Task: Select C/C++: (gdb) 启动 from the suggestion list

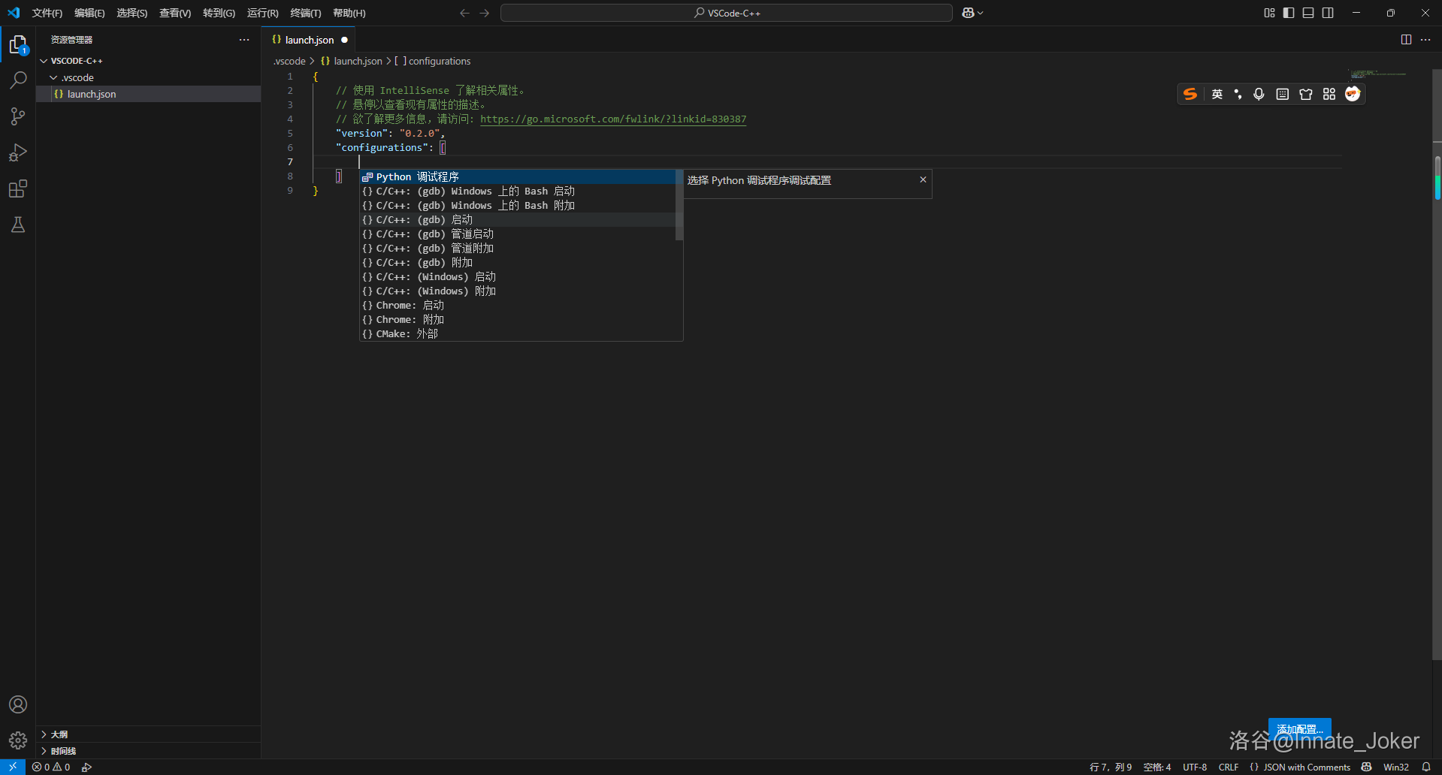Action: 419,219
